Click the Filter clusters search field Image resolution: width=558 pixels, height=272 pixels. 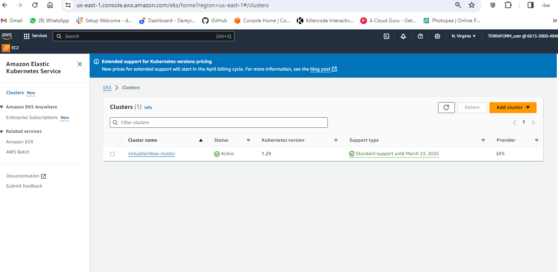click(x=219, y=123)
